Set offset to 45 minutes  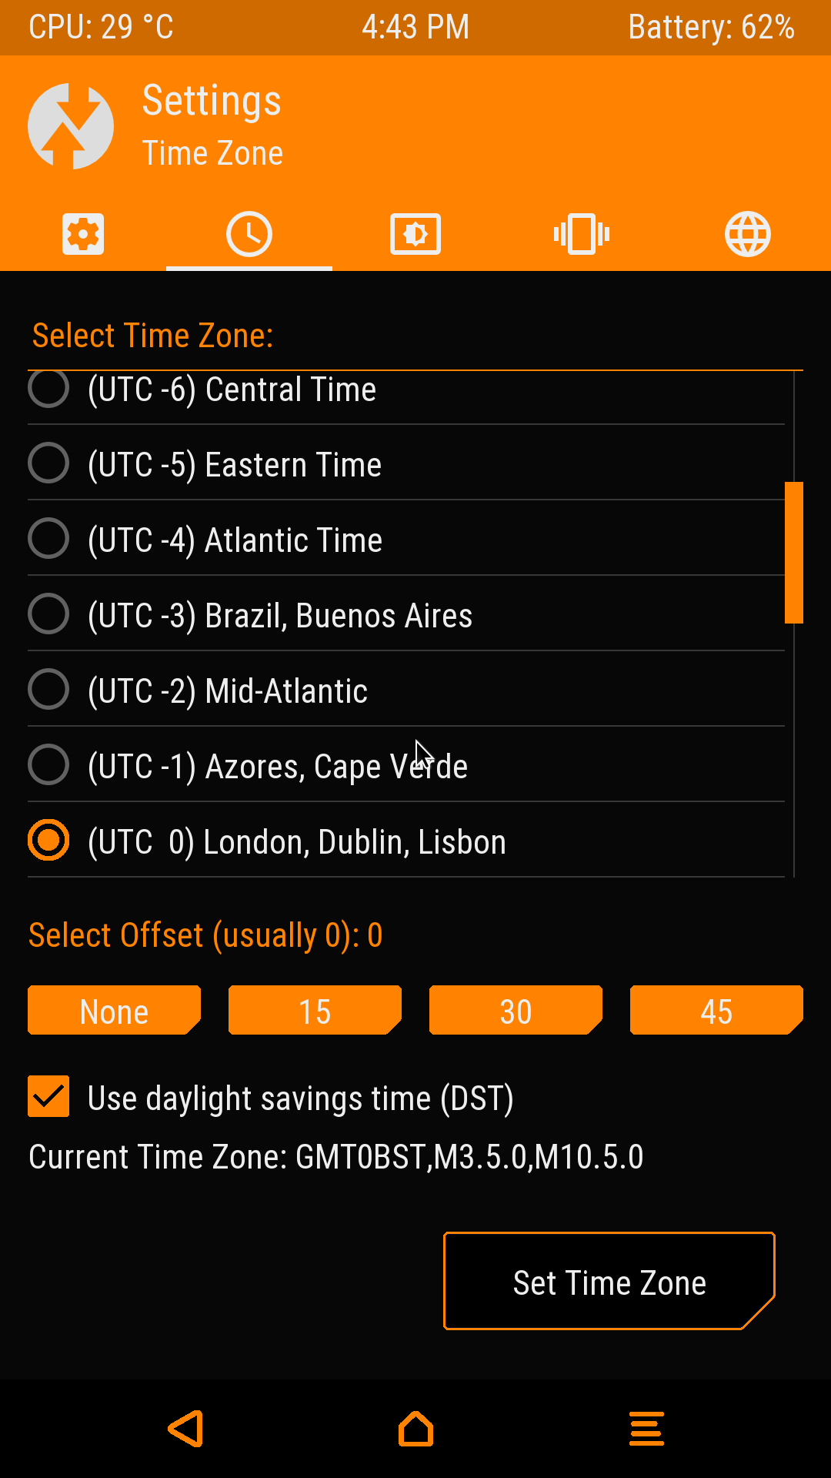(x=716, y=1011)
